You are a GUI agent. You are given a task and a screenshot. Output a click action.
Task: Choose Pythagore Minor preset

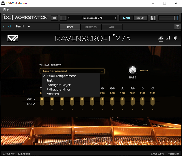[71, 90]
